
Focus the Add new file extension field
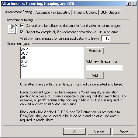(104, 68)
